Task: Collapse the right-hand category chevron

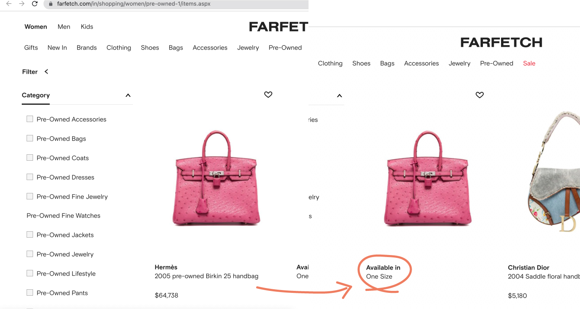Action: coord(340,96)
